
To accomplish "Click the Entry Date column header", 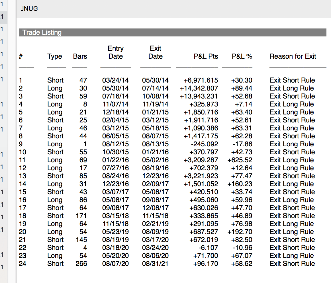I will (x=115, y=52).
